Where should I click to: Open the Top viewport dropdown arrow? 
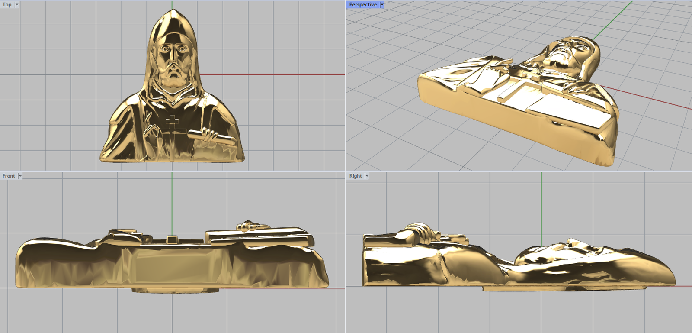point(17,5)
